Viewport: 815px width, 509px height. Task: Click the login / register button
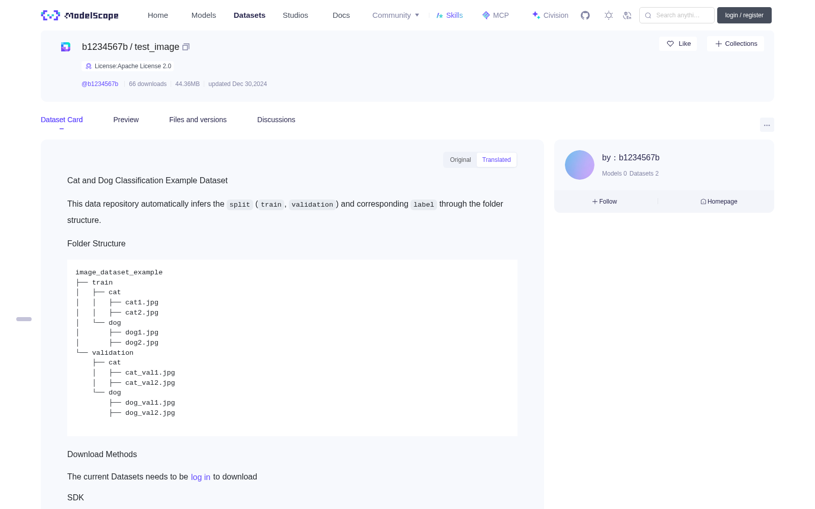[744, 15]
